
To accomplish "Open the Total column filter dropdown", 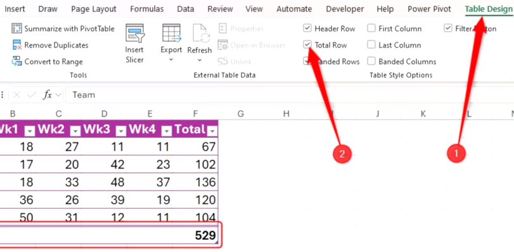I will [x=212, y=131].
